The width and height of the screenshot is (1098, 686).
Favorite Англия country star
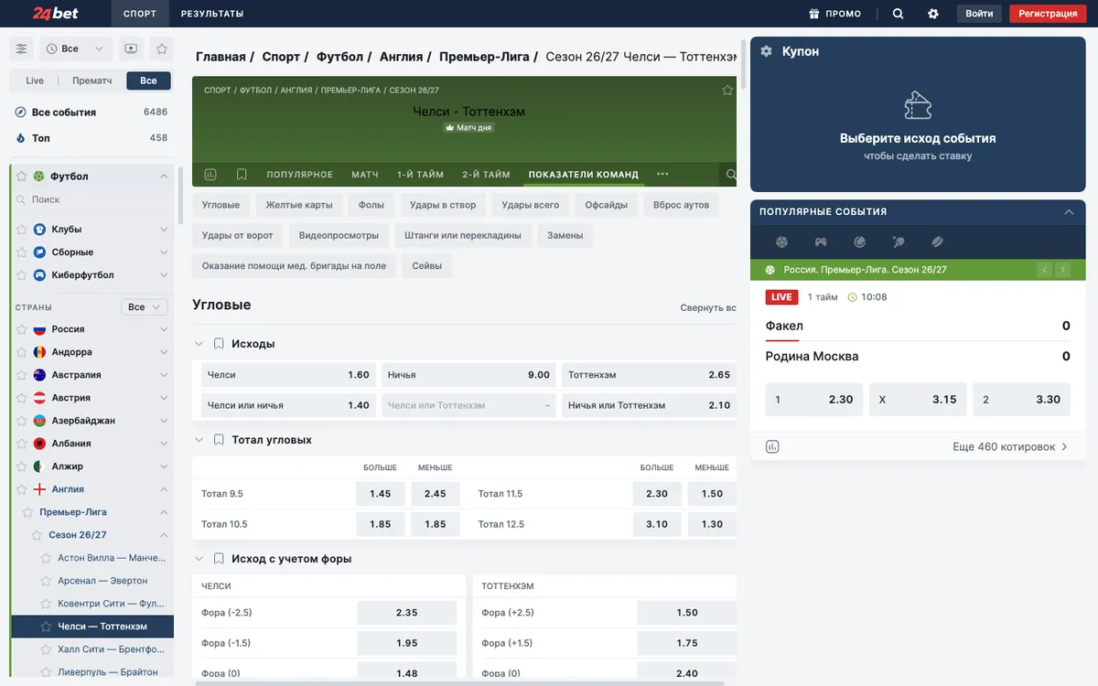click(x=22, y=489)
